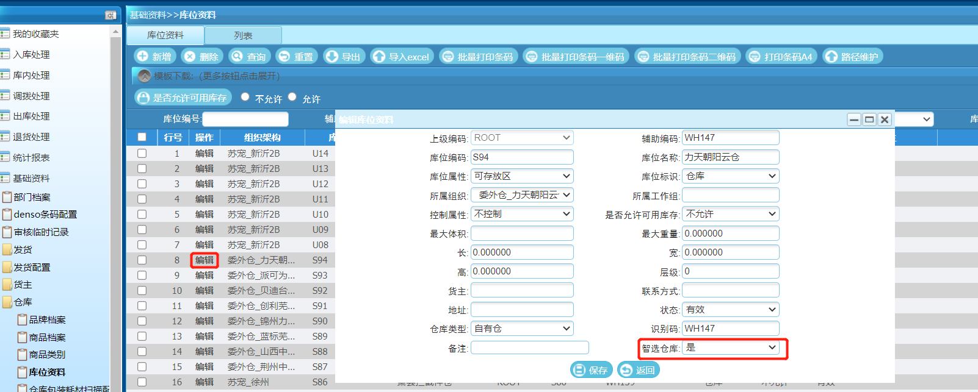Open the 仓库类型 dropdown
Viewport: 978px width, 392px height.
click(522, 329)
